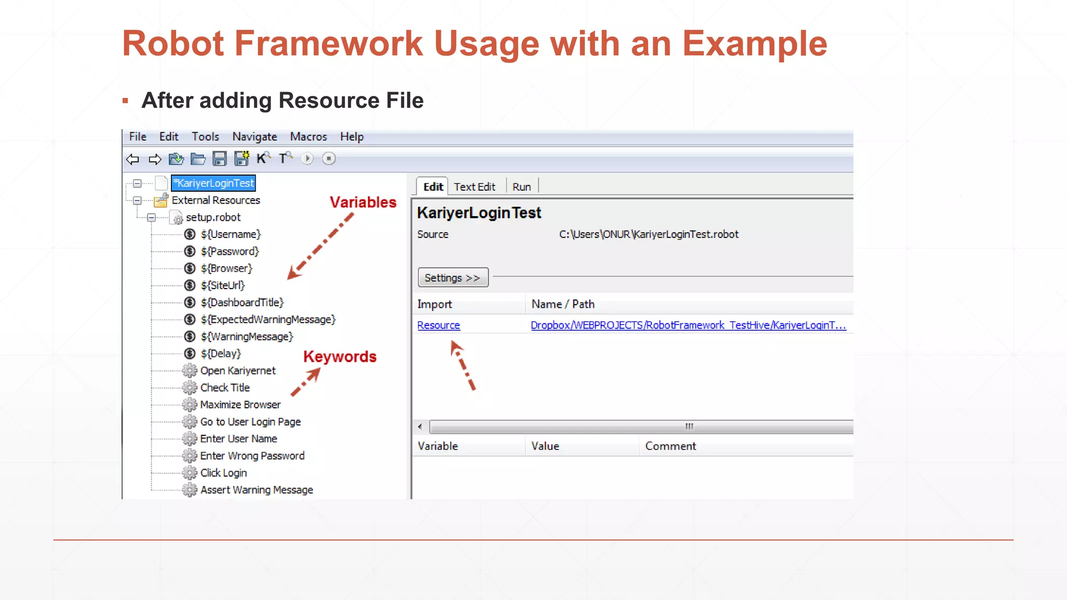
Task: Click gear icon beside Open Kariyernet
Action: coord(190,371)
